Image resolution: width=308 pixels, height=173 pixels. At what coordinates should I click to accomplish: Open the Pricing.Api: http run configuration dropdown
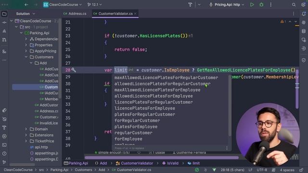coord(227,4)
